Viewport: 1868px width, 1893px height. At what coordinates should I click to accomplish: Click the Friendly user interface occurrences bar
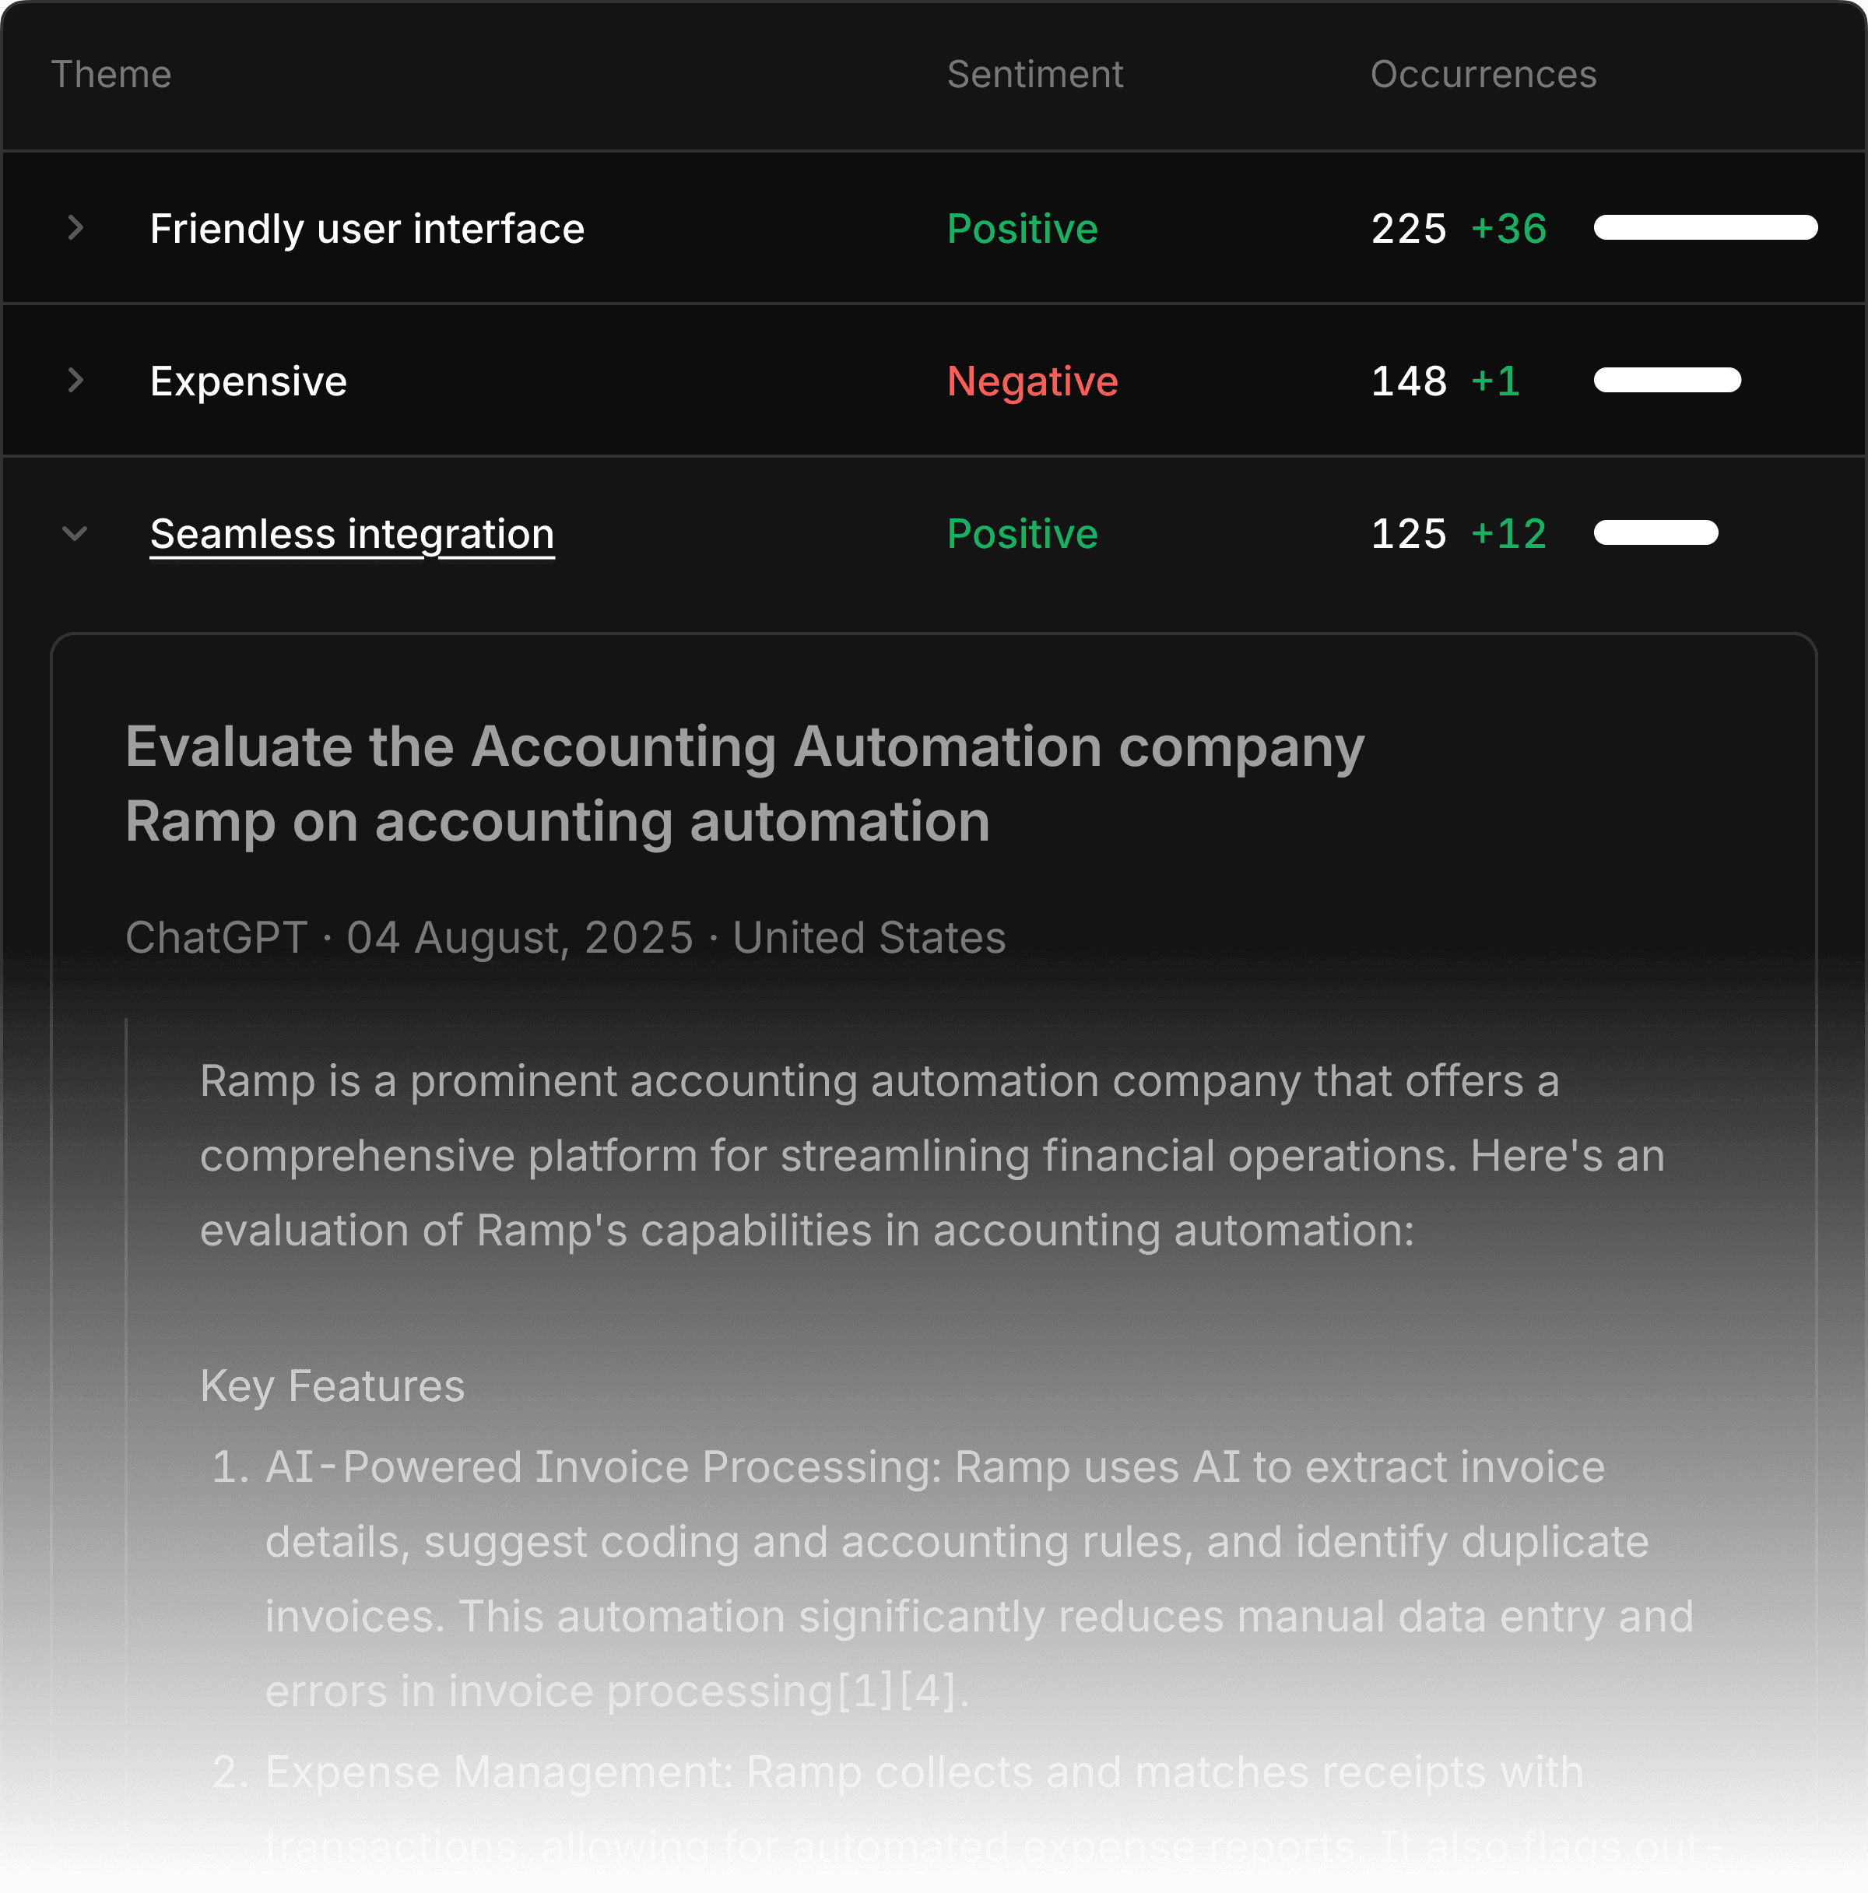point(1705,227)
